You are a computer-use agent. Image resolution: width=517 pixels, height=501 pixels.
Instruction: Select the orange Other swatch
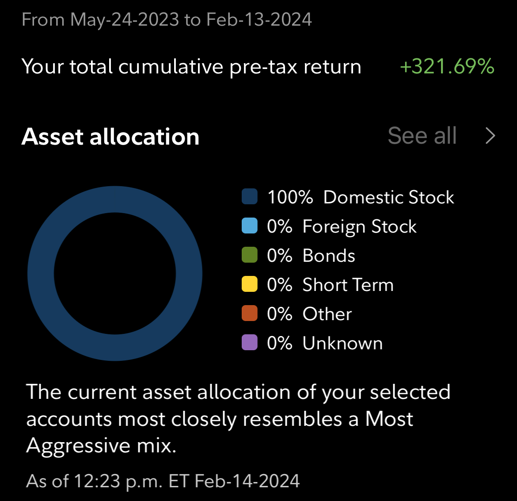tap(250, 313)
